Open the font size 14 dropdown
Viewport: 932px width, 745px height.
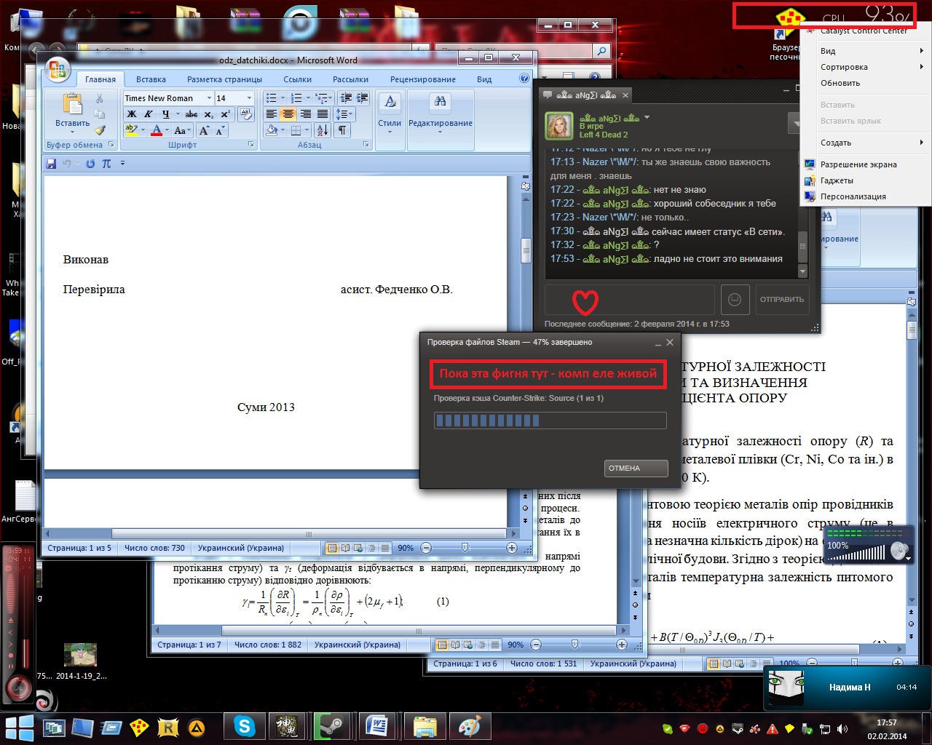(249, 98)
